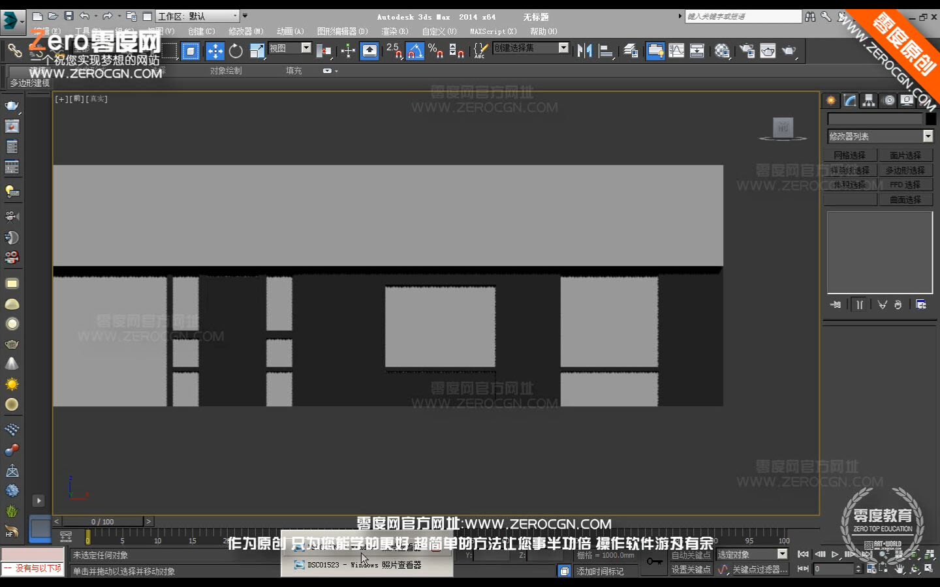
Task: Open the 创建(C) menu
Action: pyautogui.click(x=202, y=31)
